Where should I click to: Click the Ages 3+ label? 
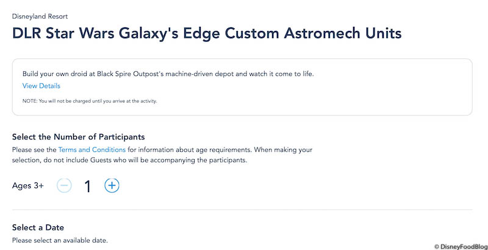point(28,186)
